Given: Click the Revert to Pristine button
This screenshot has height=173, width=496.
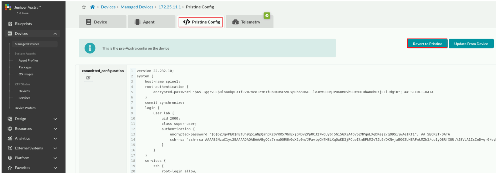Looking at the screenshot, I should (x=427, y=44).
